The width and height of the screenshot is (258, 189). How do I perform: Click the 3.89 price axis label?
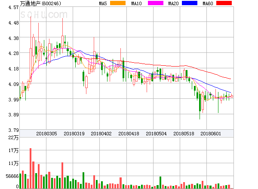point(14,115)
